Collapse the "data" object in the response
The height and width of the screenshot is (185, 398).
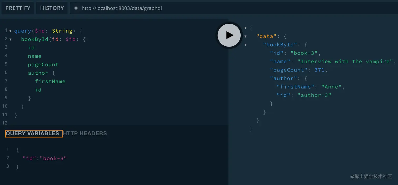pos(245,36)
